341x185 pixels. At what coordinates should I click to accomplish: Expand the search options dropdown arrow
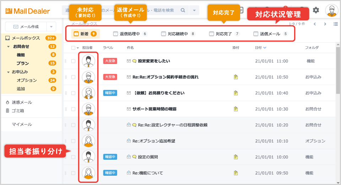pos(194,10)
